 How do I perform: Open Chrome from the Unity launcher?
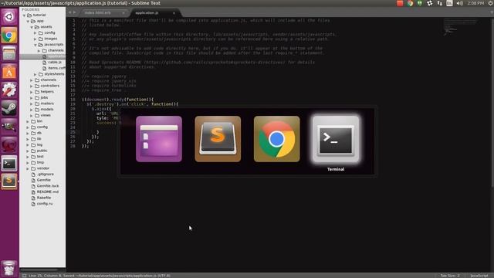(x=9, y=36)
